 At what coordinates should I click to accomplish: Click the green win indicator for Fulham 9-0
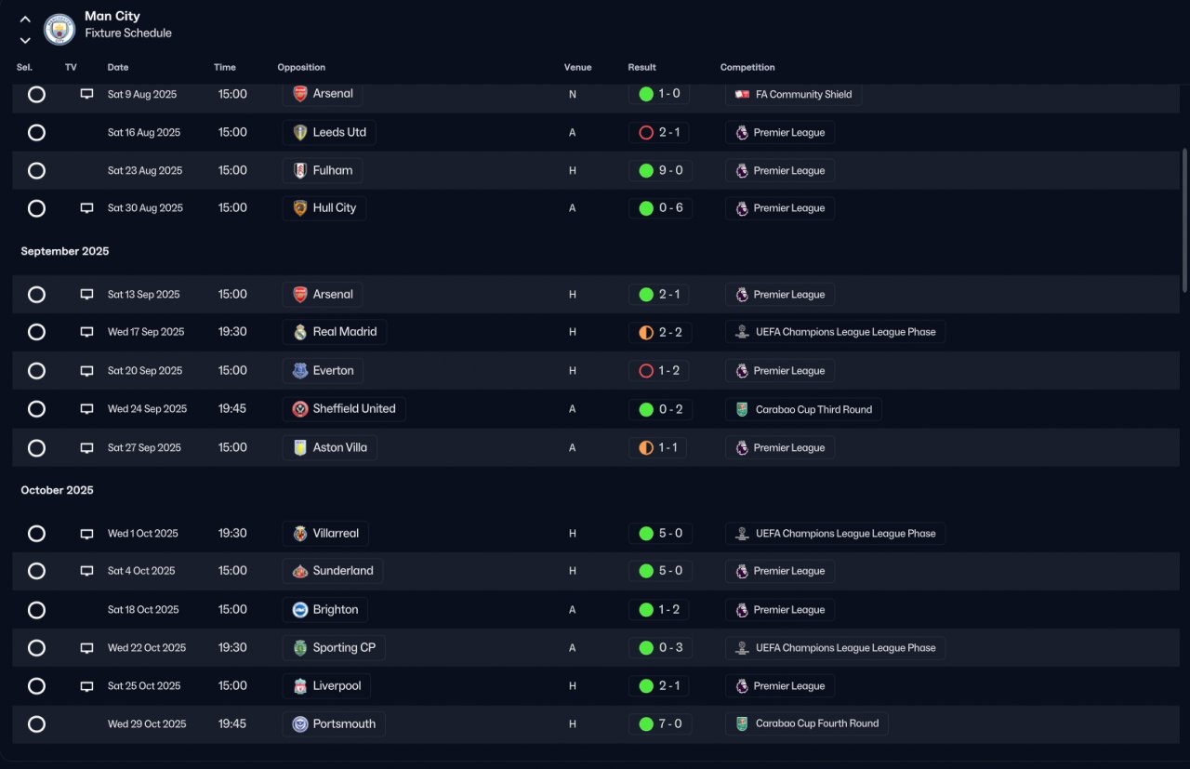click(x=646, y=171)
